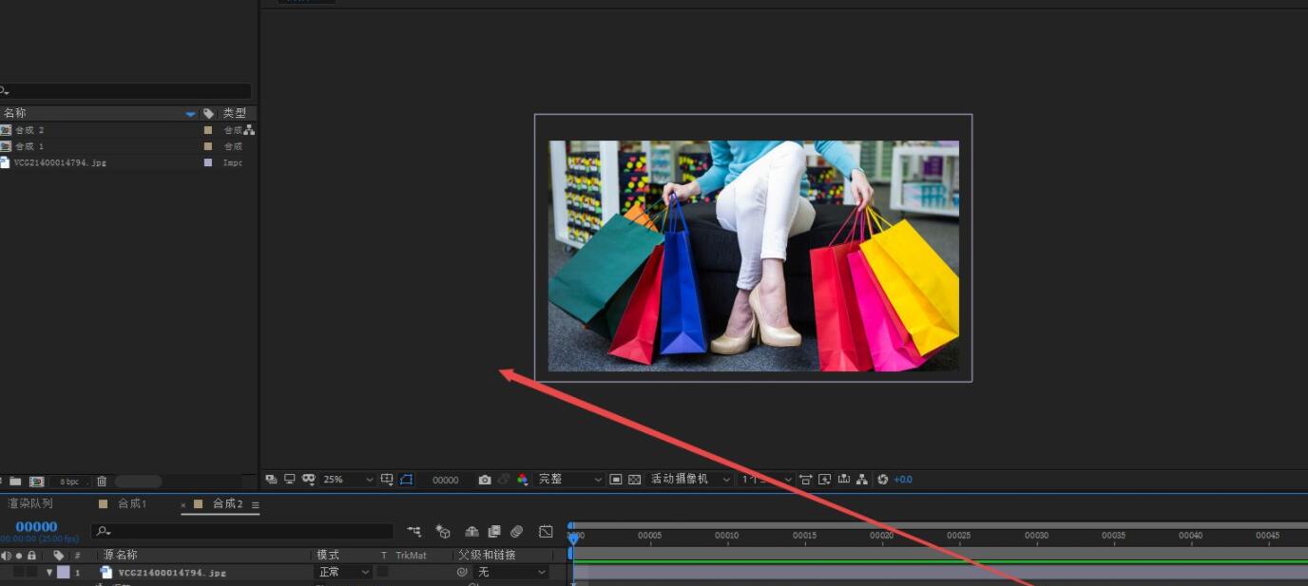Enable frame blending for the composition
Viewport: 1308px width, 586px height.
coord(493,532)
